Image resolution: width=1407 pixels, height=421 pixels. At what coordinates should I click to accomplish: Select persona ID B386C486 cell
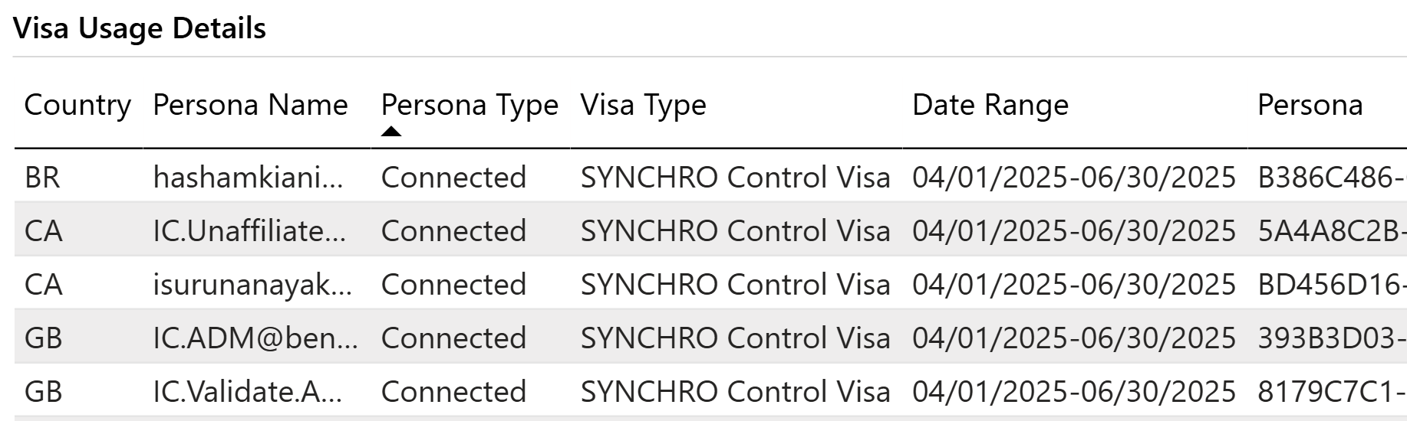[1330, 178]
